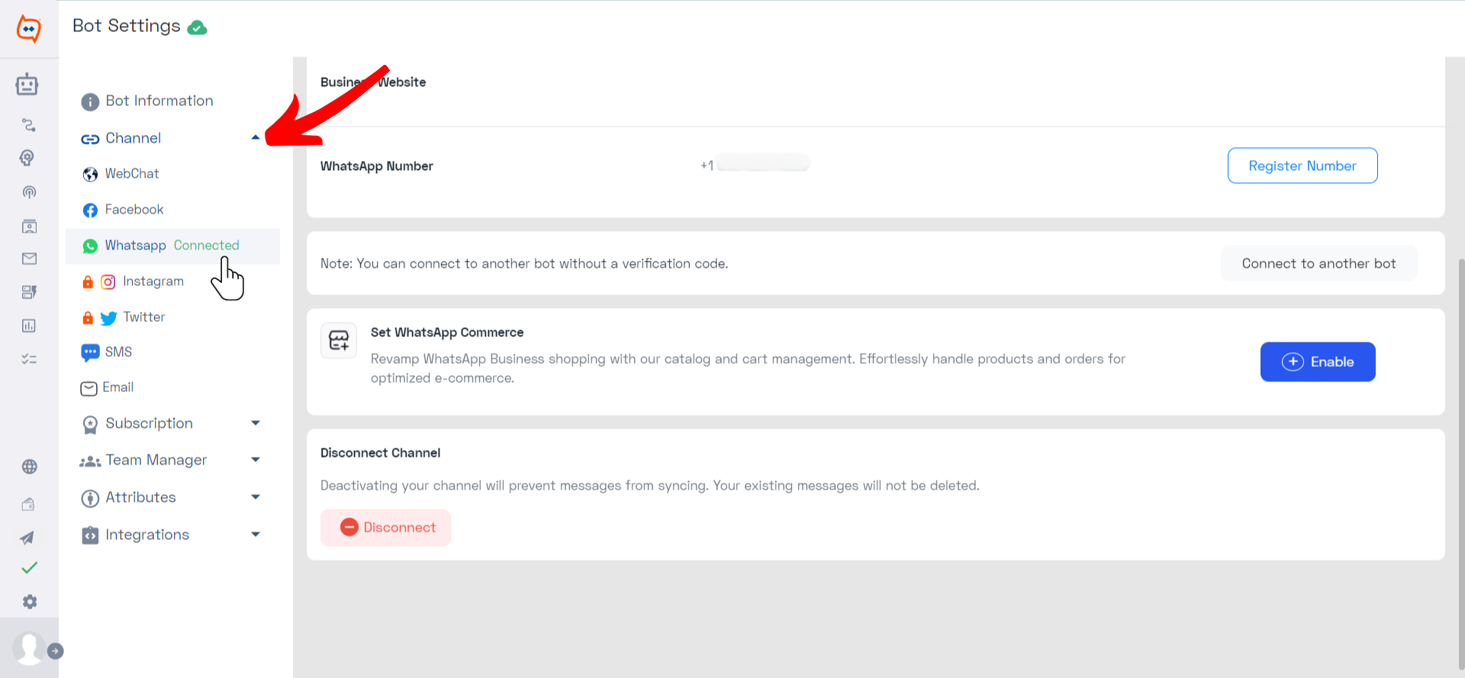Click the paper plane icon in rail
This screenshot has height=678, width=1465.
[27, 538]
